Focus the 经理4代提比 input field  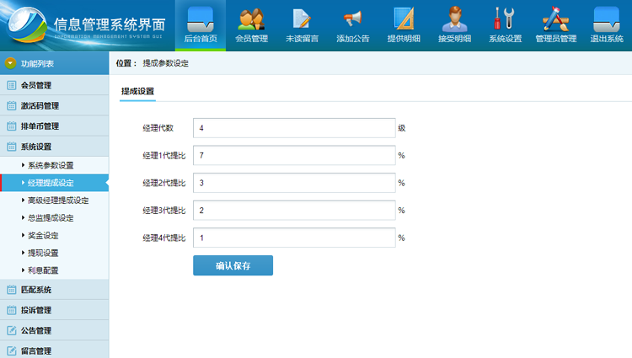(294, 238)
